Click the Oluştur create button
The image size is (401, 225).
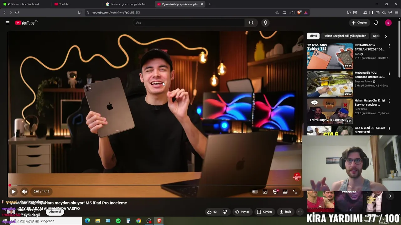pos(359,22)
